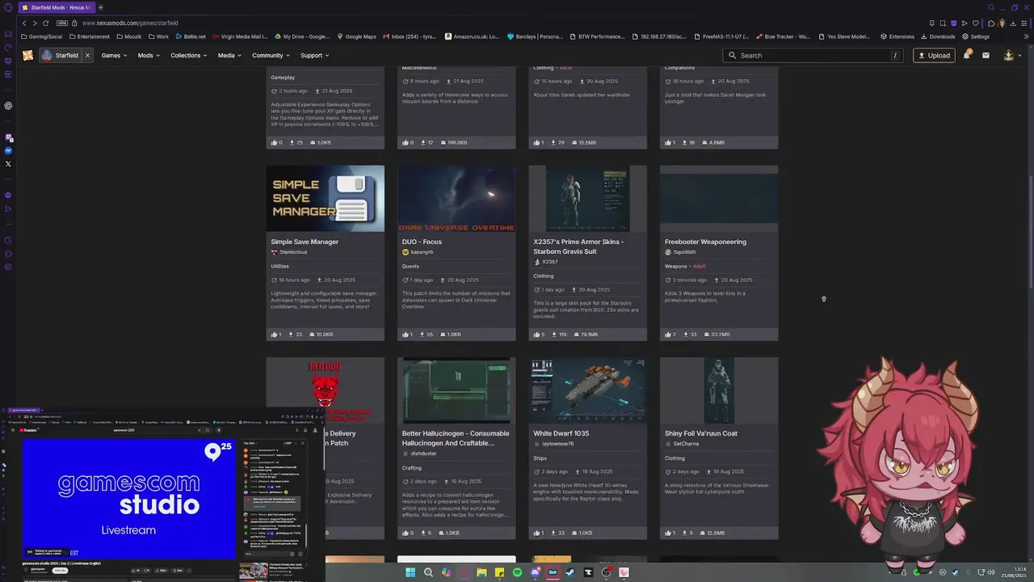This screenshot has height=582, width=1034.
Task: Open Ships category on White Dwarf 1035
Action: (540, 458)
